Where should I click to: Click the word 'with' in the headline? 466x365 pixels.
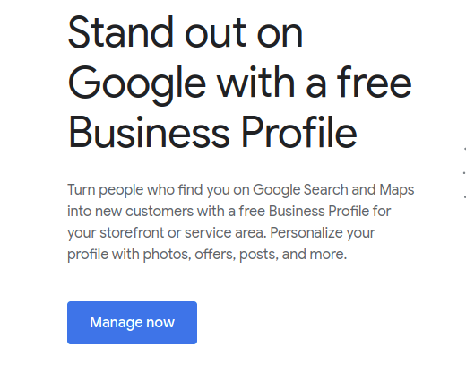256,83
